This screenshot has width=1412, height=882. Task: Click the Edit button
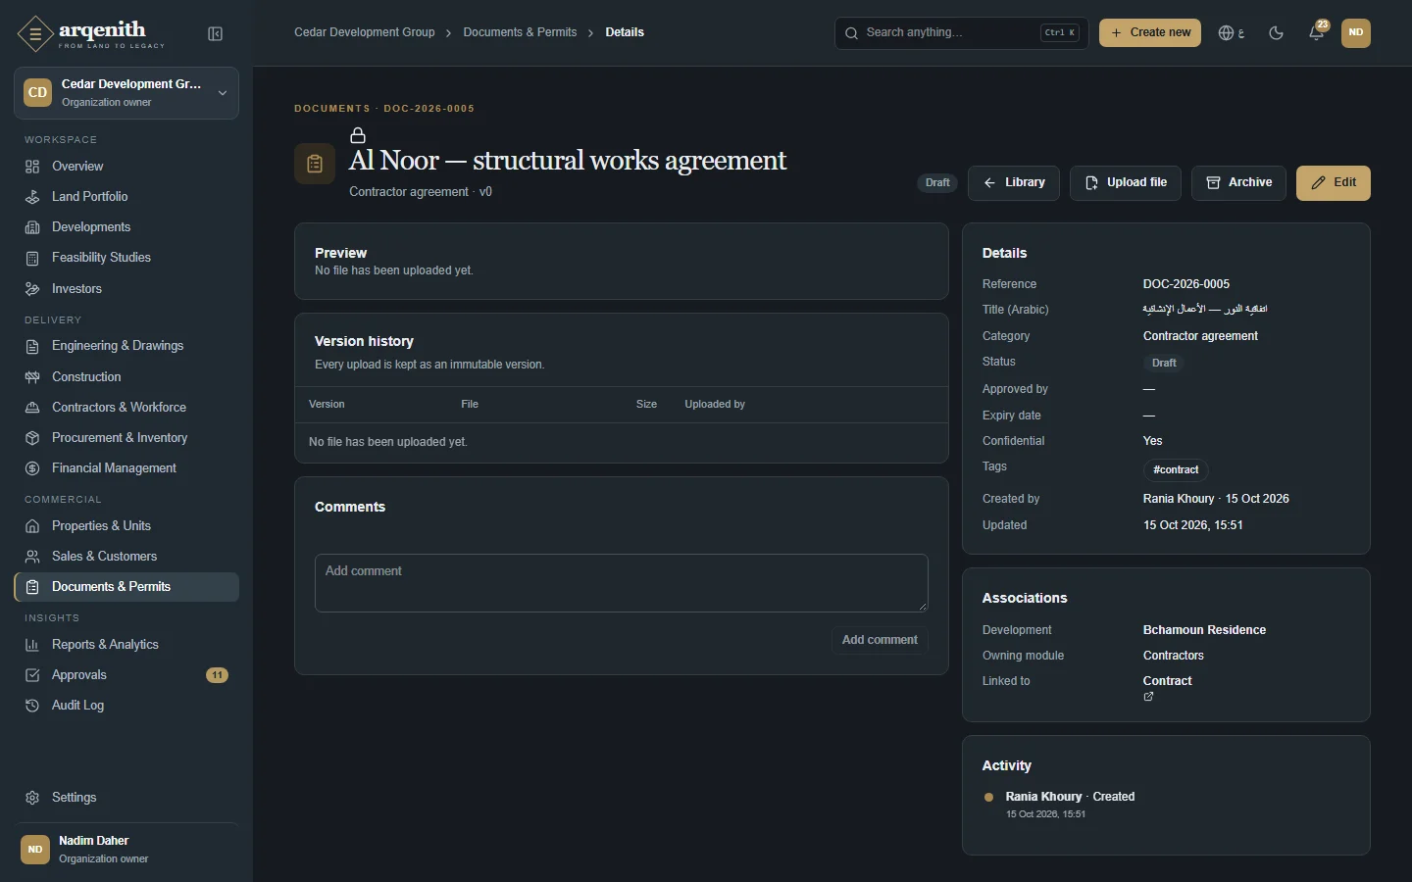(1334, 183)
